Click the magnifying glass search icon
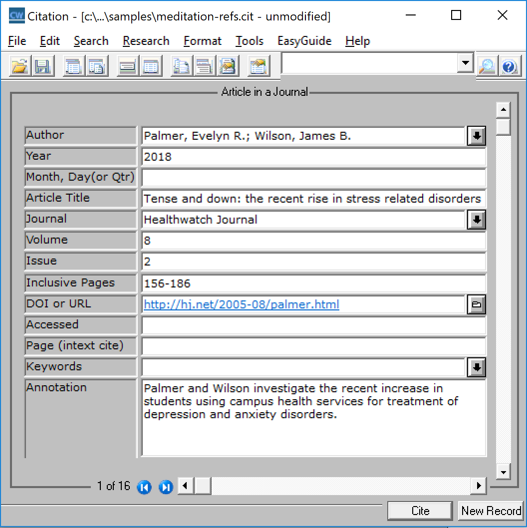This screenshot has width=527, height=528. point(487,66)
